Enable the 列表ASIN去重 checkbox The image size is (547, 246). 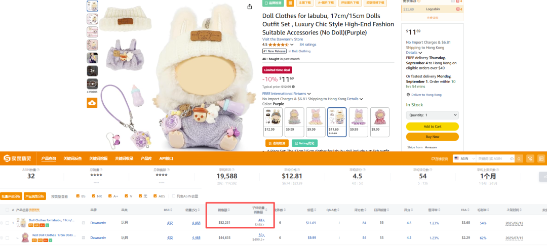coord(174,196)
